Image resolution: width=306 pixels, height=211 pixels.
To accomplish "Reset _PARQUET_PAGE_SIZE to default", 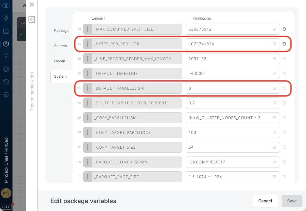I will (x=284, y=177).
